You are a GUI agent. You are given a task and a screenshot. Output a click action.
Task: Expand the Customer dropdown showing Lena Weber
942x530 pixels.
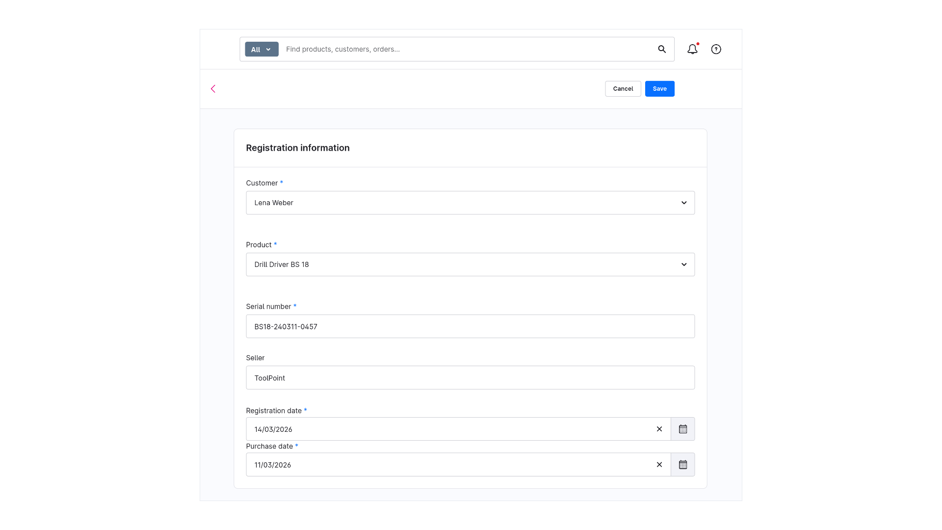(x=470, y=203)
